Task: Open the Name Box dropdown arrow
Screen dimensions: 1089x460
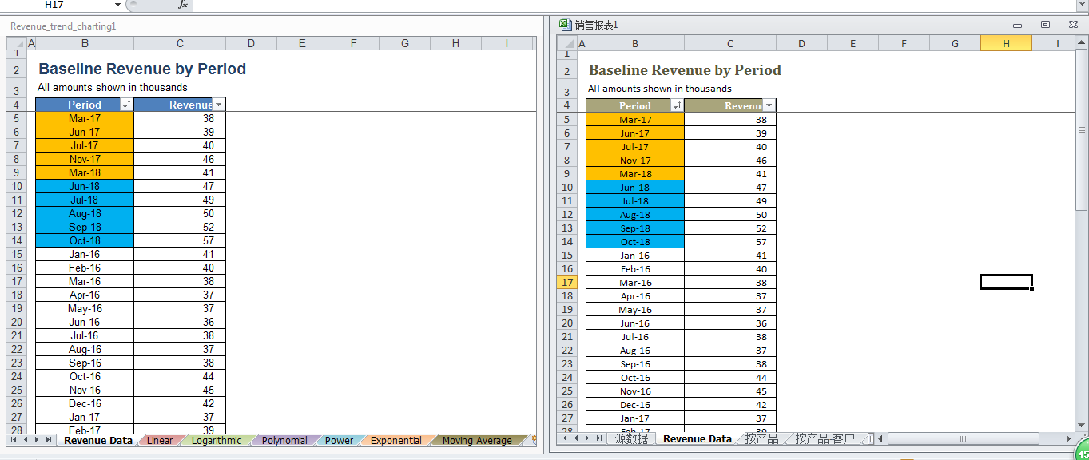Action: [x=117, y=5]
